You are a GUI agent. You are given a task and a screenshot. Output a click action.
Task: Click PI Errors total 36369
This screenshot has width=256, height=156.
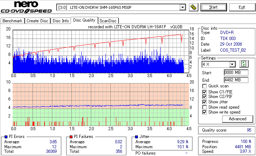[x=51, y=151]
